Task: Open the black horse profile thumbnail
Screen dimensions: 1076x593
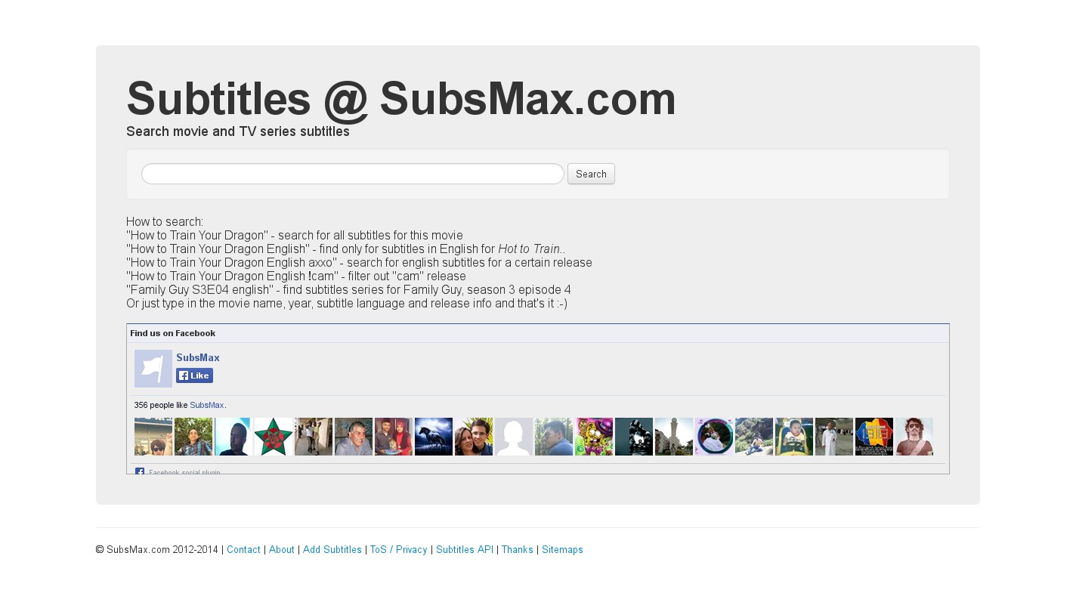Action: coord(434,437)
